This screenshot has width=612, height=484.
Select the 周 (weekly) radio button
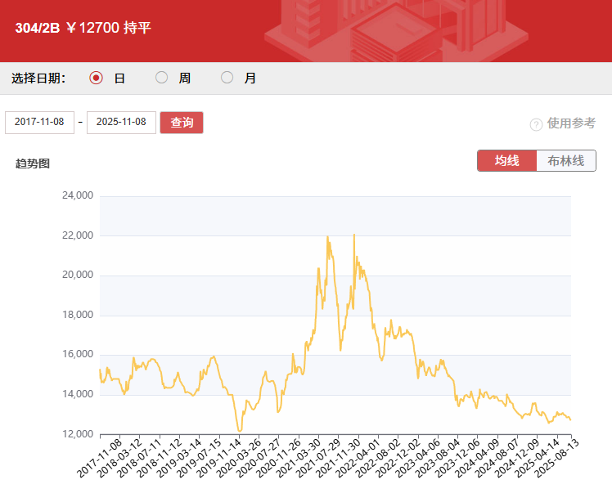pyautogui.click(x=162, y=78)
